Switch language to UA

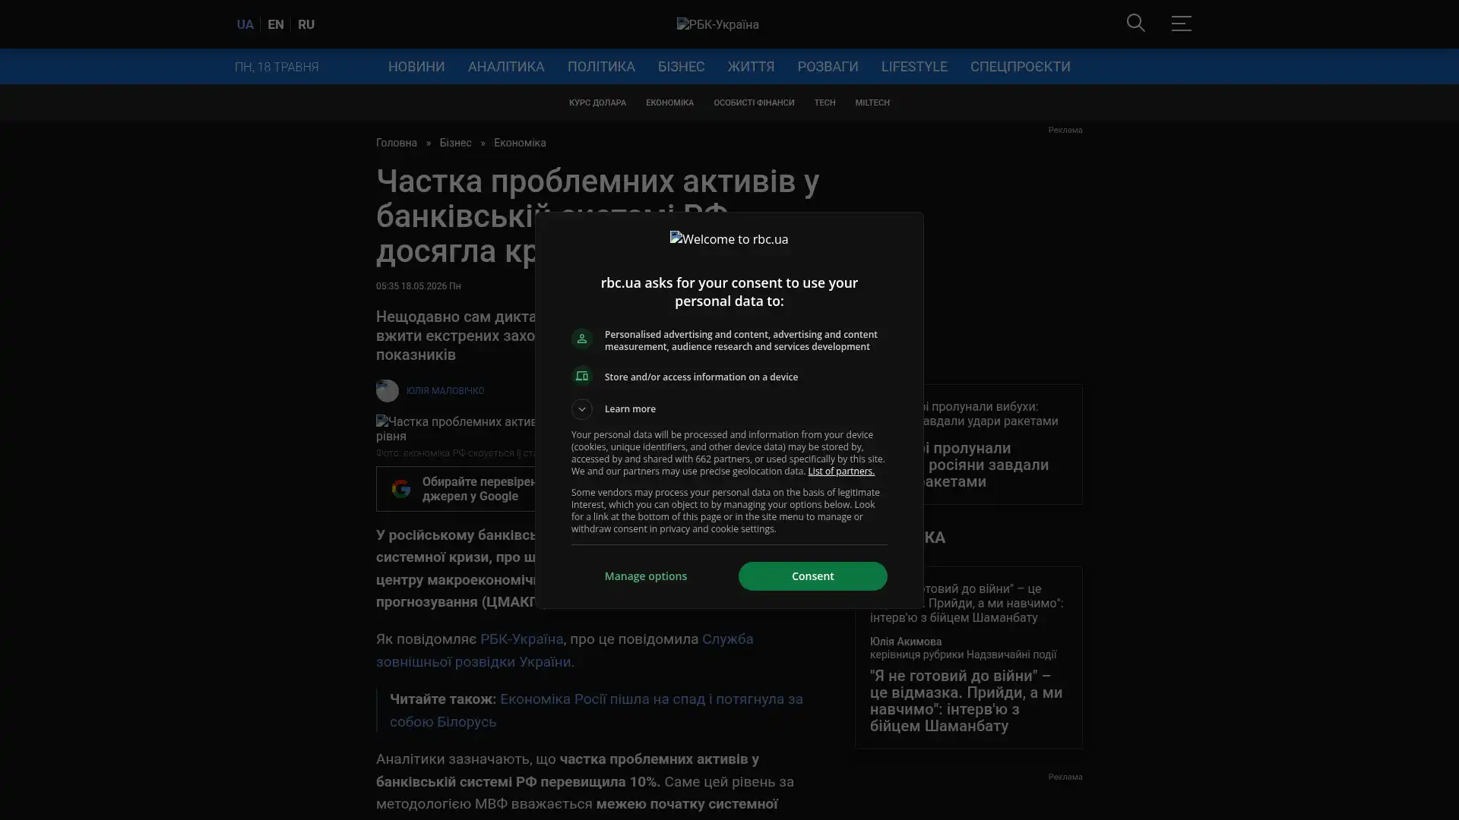[245, 24]
